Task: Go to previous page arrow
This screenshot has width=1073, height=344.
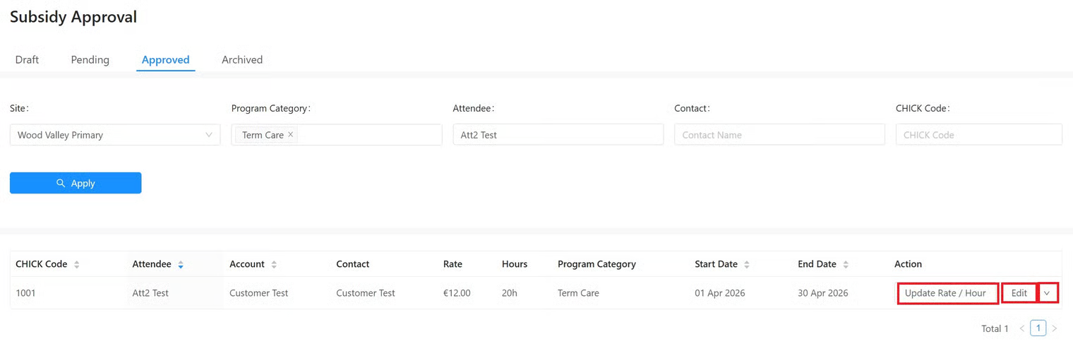Action: pos(1021,328)
